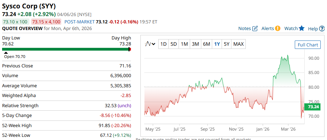
Task: Click the orange Alerts exclamation icon
Action: (x=278, y=28)
